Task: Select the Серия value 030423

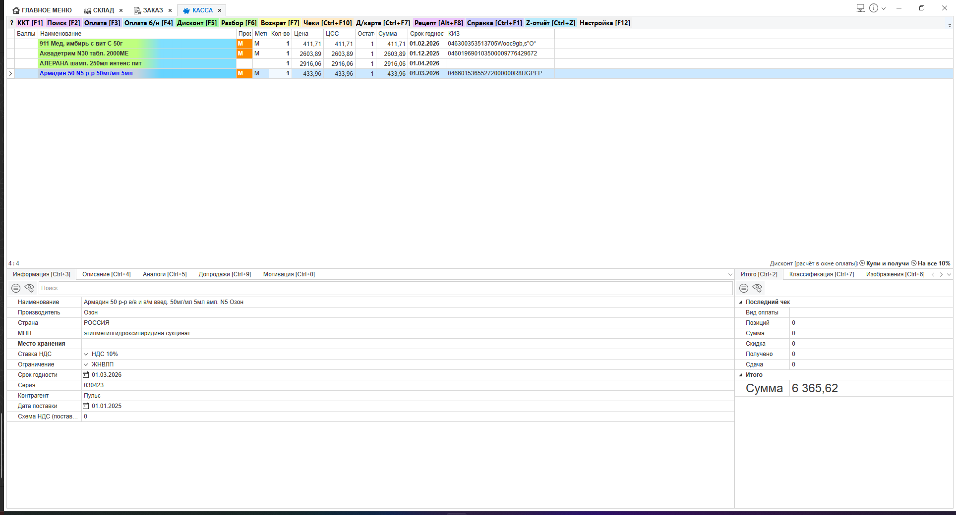Action: pos(94,385)
